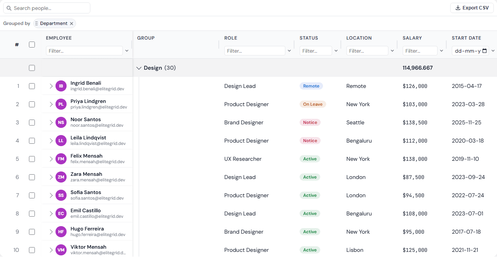
Task: Focus the Role filter input
Action: pyautogui.click(x=255, y=51)
